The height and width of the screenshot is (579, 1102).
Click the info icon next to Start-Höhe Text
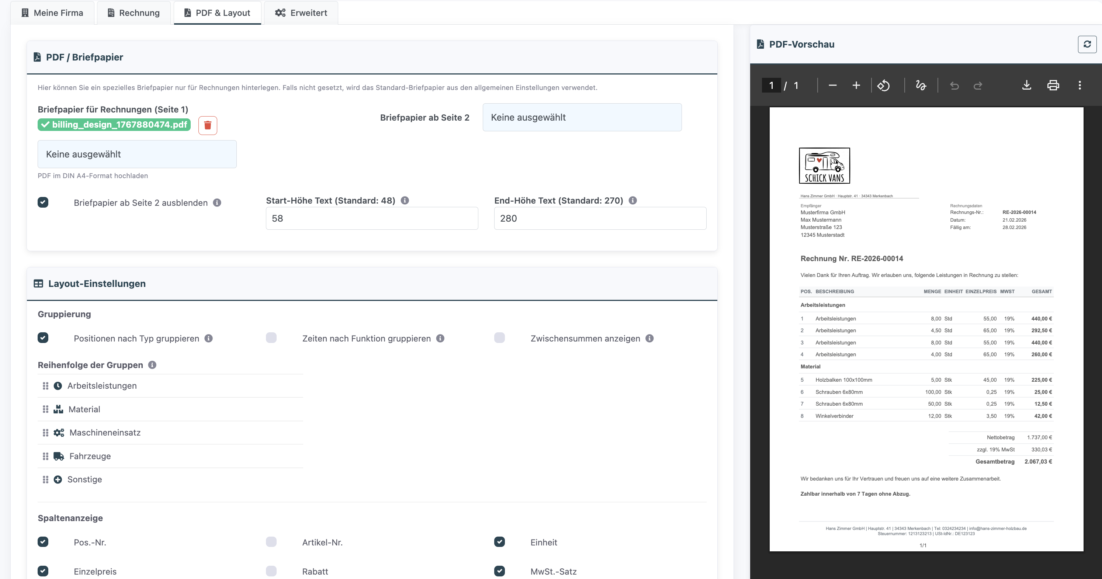click(x=405, y=200)
